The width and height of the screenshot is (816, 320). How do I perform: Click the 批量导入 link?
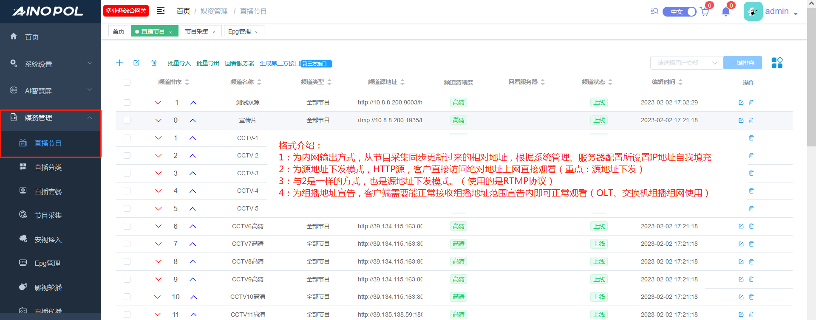(179, 63)
